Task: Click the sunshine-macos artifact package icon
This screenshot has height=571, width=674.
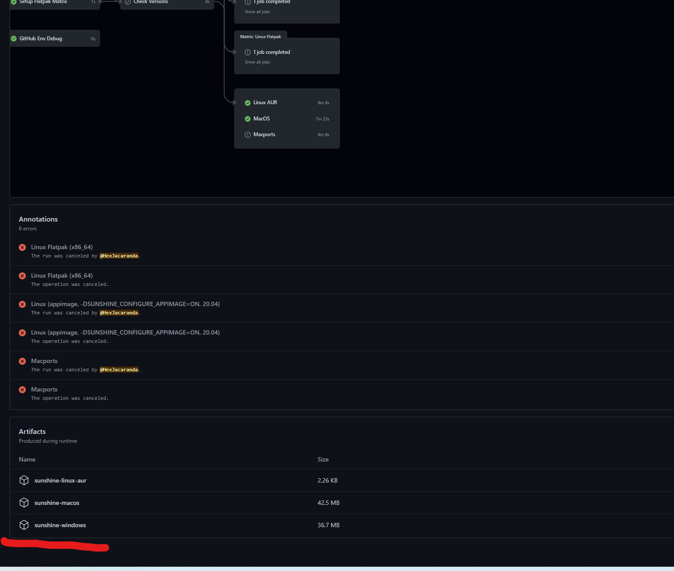Action: (24, 503)
